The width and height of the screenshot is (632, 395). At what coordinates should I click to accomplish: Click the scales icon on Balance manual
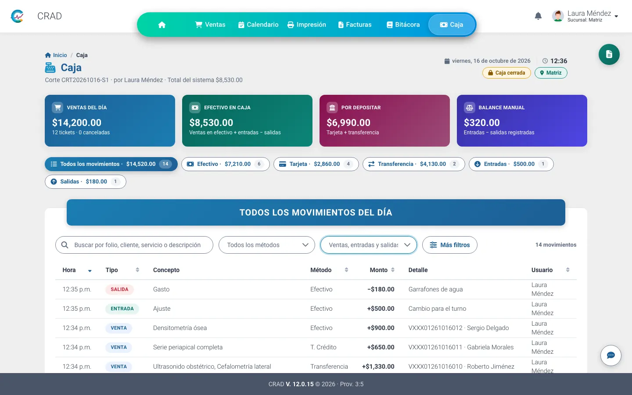tap(470, 108)
